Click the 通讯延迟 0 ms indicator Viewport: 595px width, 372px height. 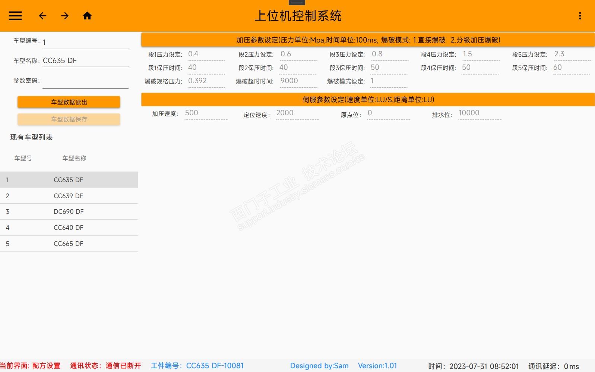(554, 366)
